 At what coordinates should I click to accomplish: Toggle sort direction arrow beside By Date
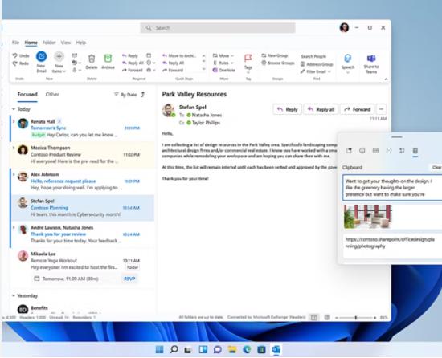pyautogui.click(x=143, y=94)
